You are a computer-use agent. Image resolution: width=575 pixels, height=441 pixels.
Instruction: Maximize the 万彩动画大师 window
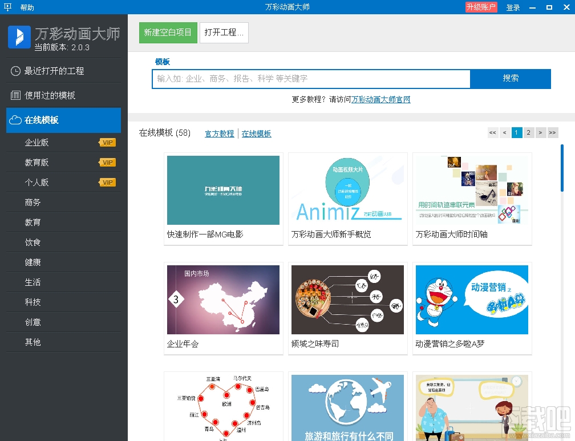click(549, 7)
